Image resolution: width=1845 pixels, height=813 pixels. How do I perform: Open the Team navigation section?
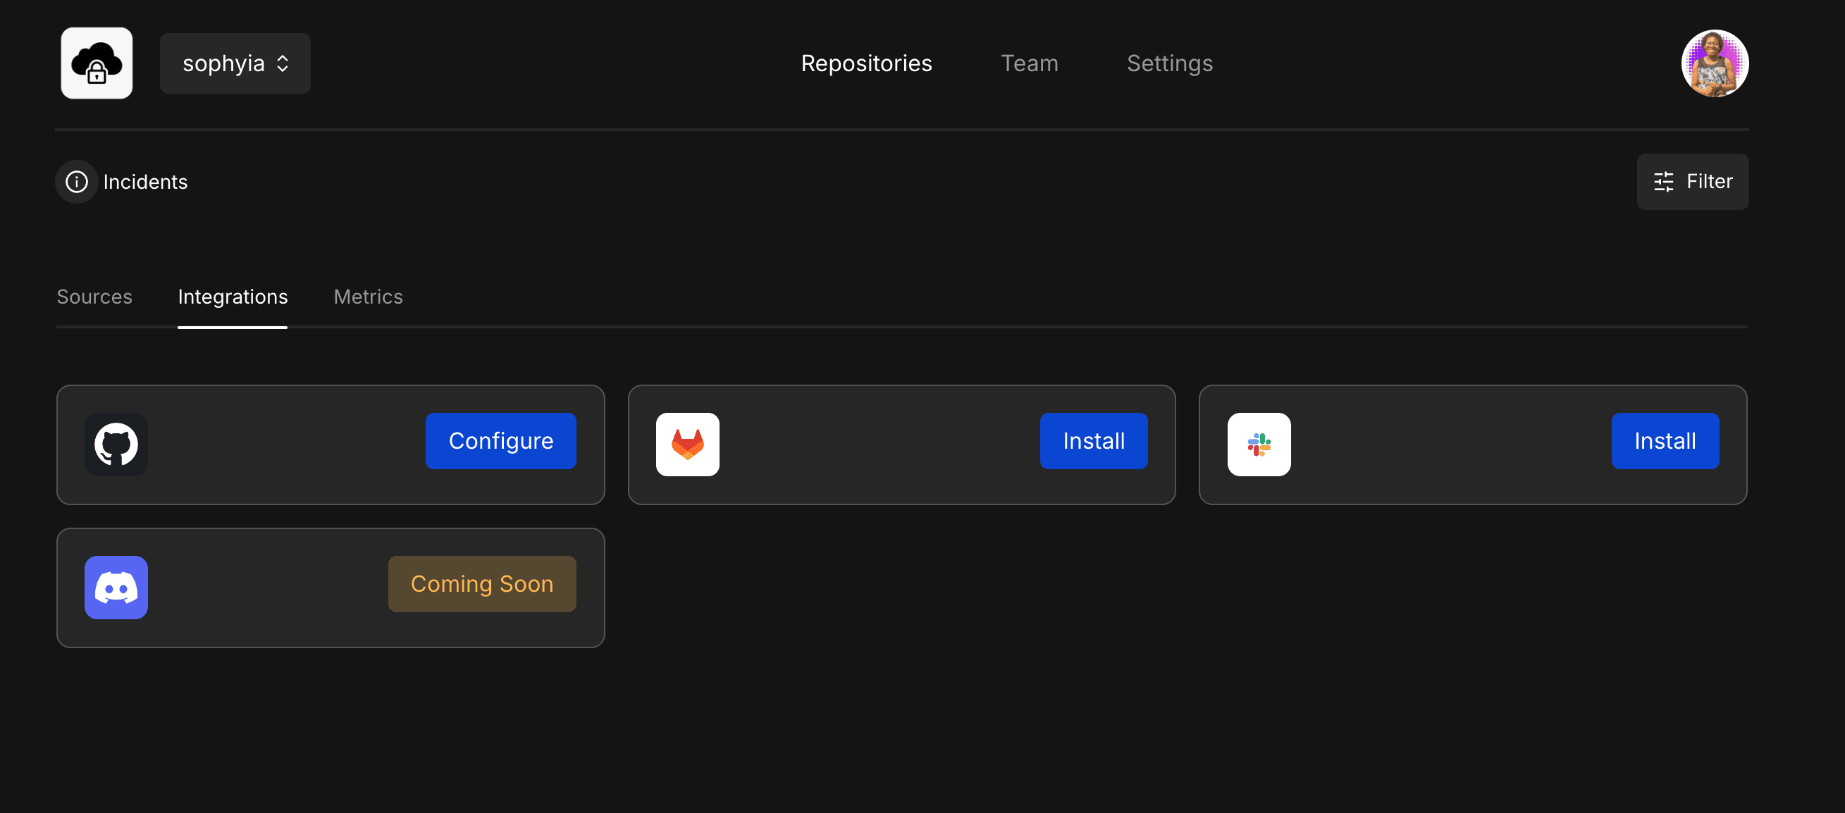1030,63
